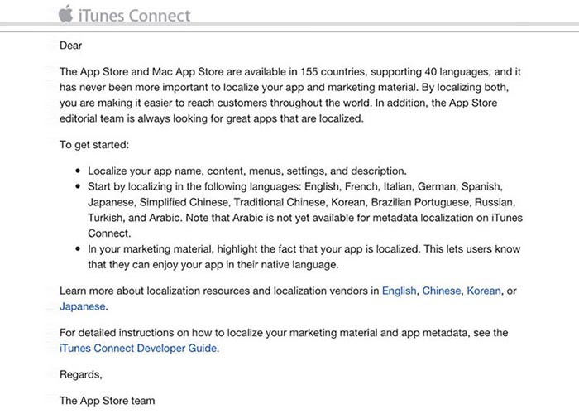Open the Japanese localization resources link
Image resolution: width=579 pixels, height=414 pixels.
83,306
